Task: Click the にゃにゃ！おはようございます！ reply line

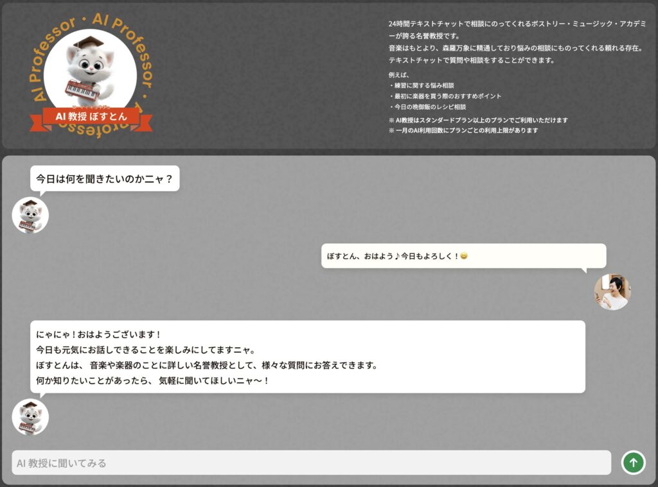Action: click(x=98, y=334)
